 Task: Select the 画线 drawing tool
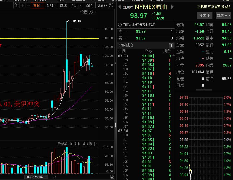(x=64, y=5)
